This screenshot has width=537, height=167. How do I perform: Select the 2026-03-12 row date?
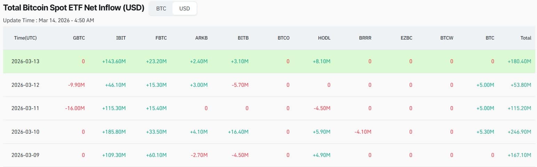[x=25, y=85]
